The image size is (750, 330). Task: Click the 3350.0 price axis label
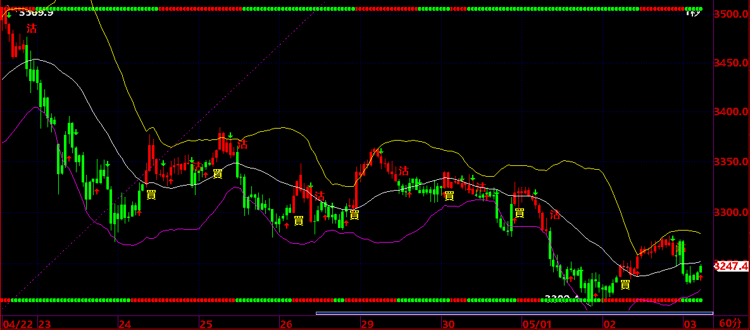coord(730,162)
